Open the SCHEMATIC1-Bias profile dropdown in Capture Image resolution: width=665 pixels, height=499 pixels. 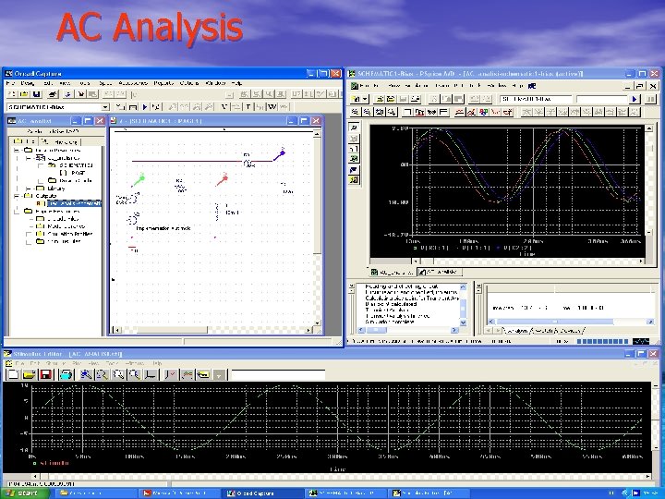point(104,107)
